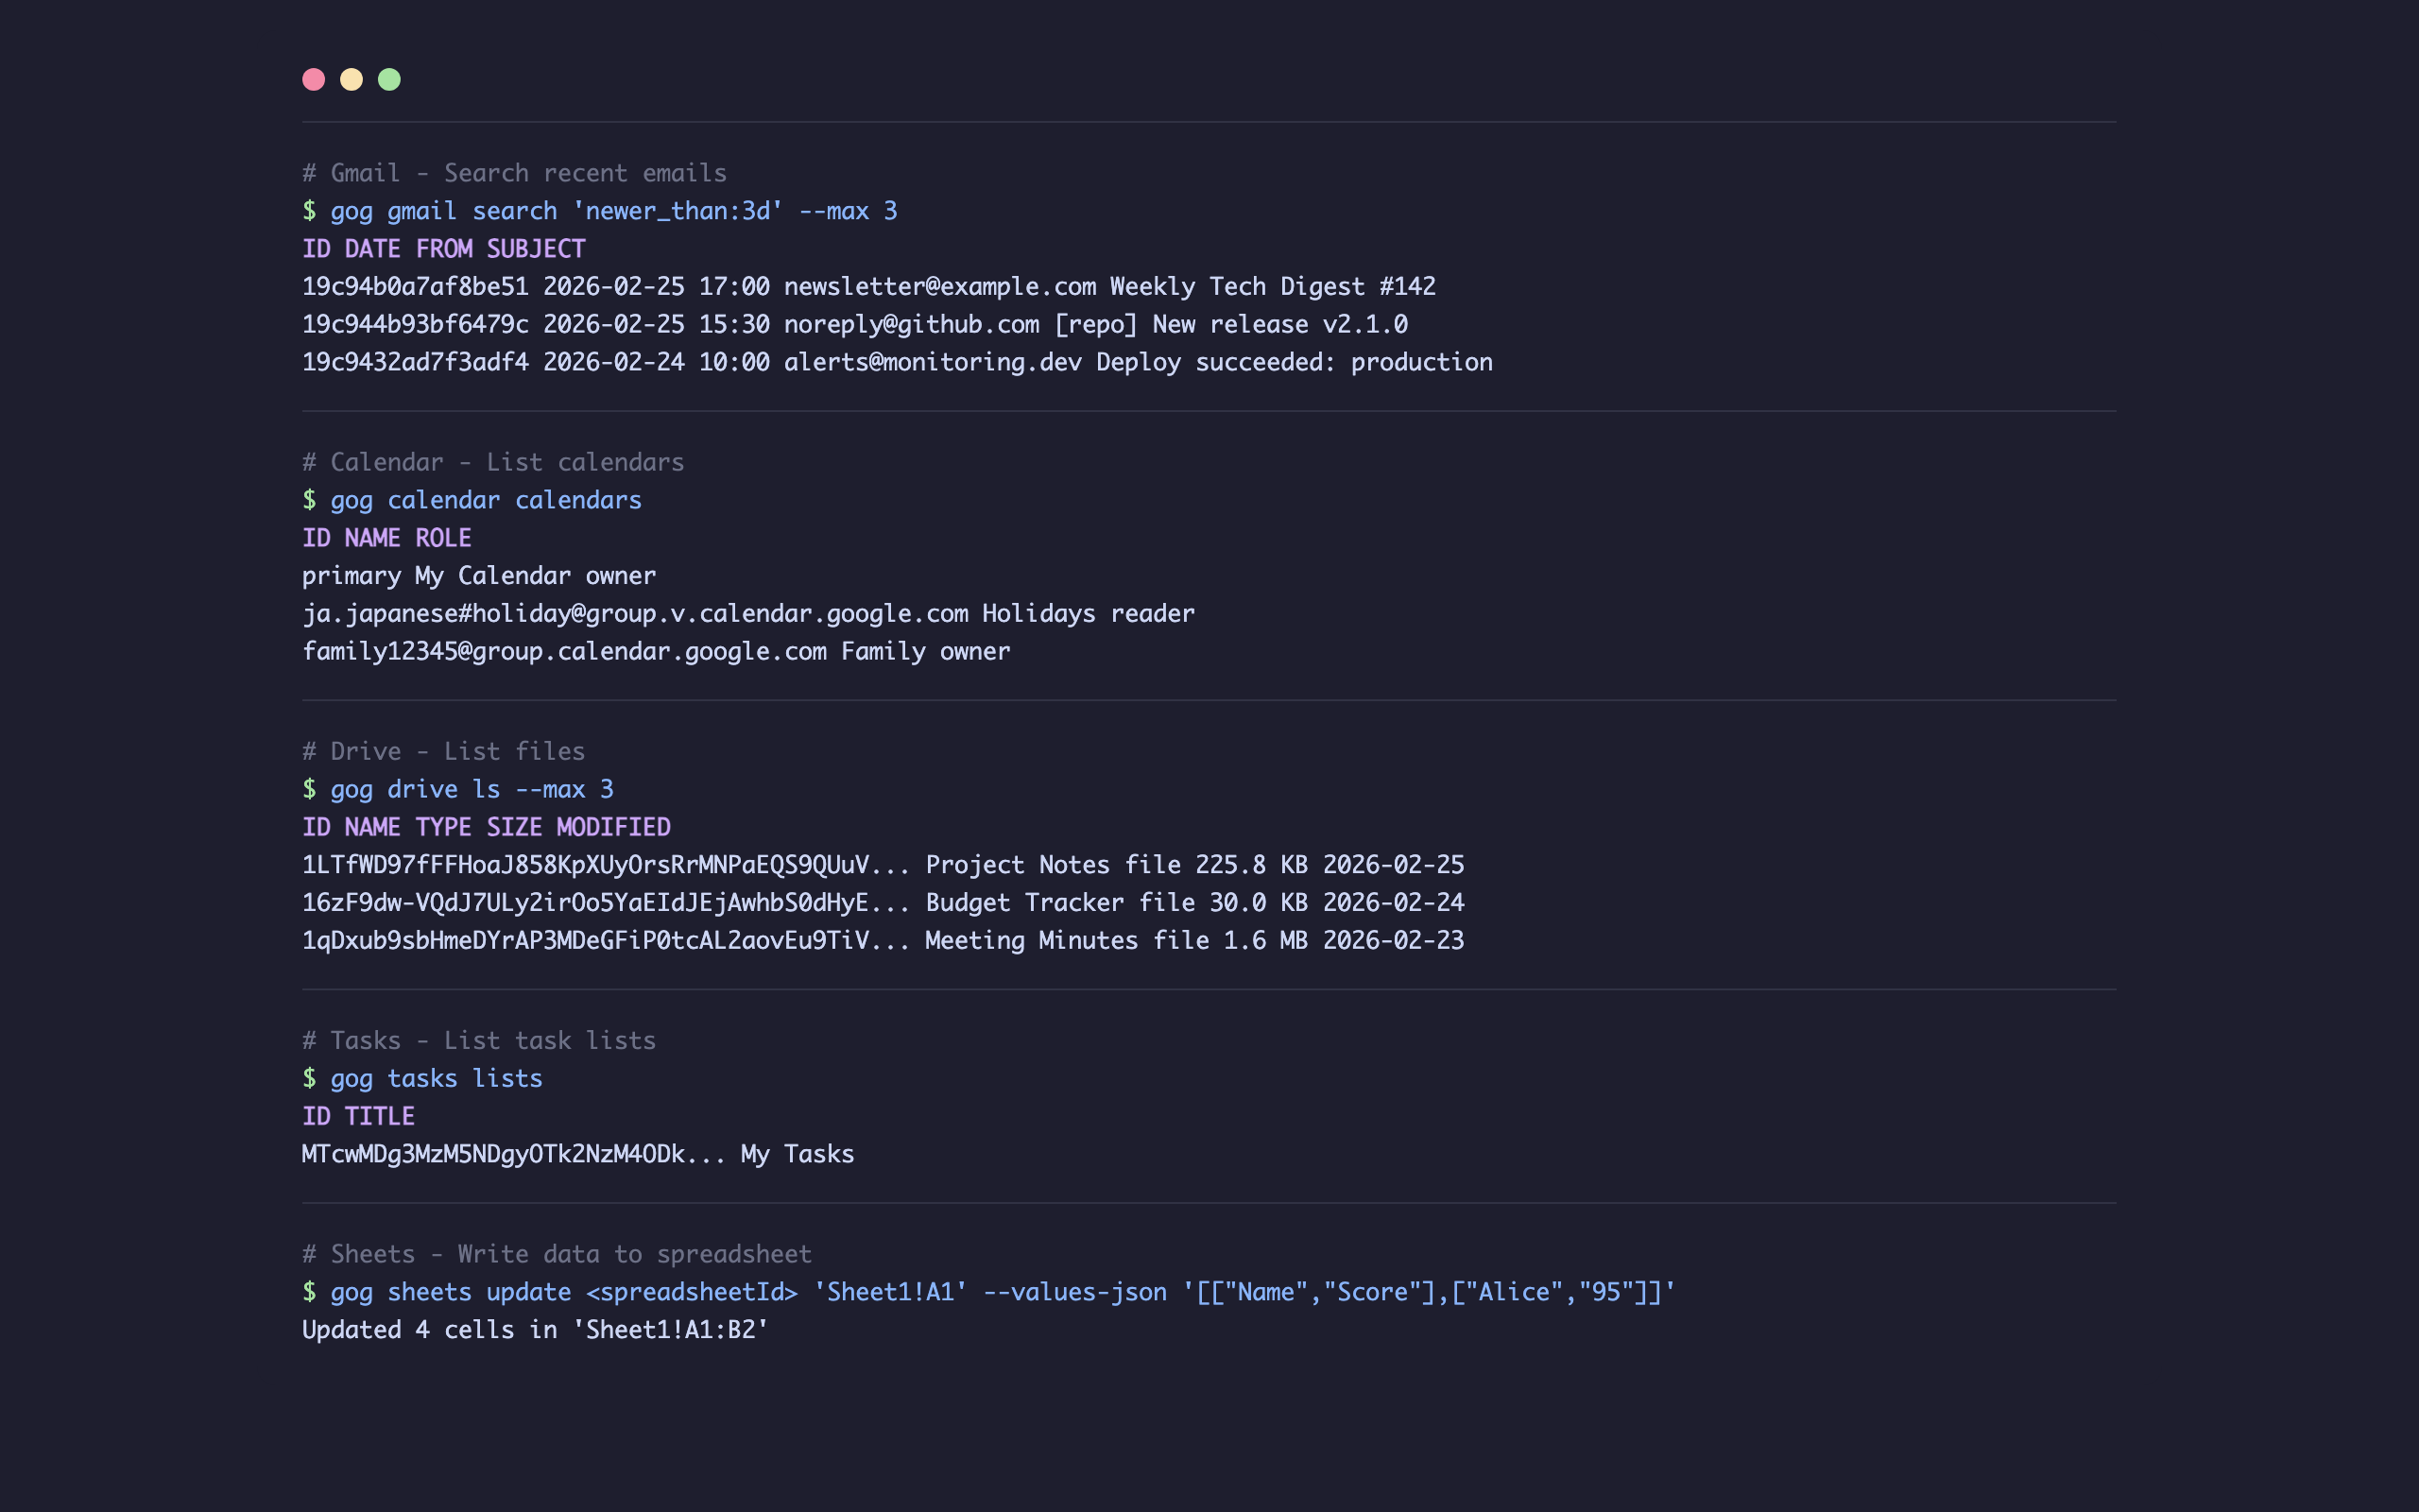This screenshot has width=2419, height=1512.
Task: Select the primary My Calendar entry
Action: 480,575
